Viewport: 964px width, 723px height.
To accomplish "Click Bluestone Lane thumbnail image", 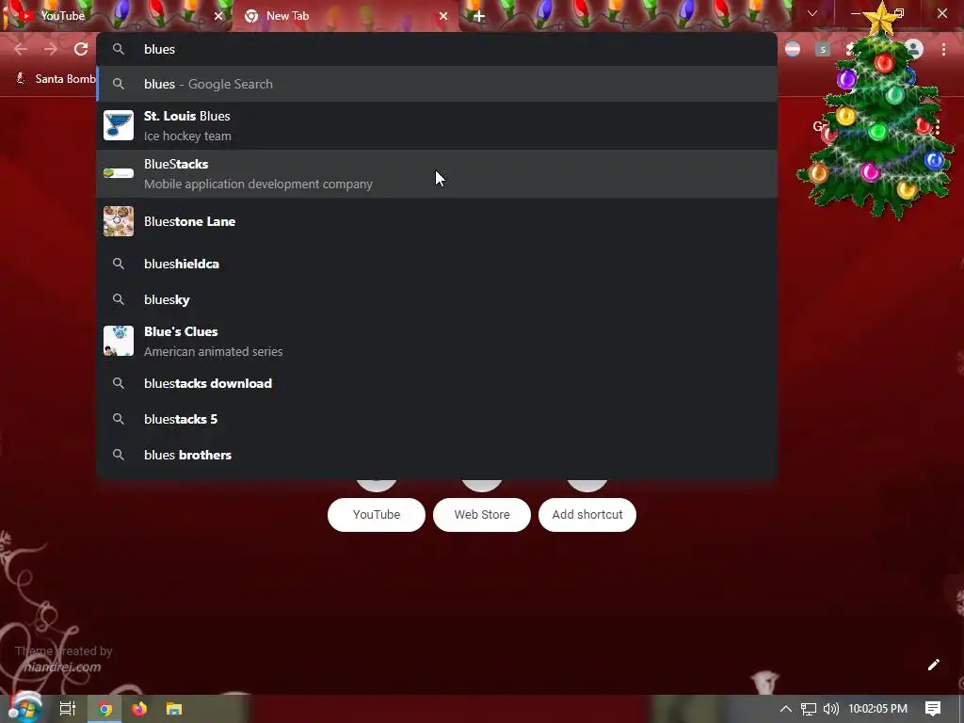I will coord(119,221).
